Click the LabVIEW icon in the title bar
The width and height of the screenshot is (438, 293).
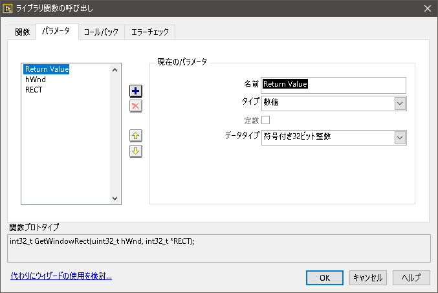7,8
